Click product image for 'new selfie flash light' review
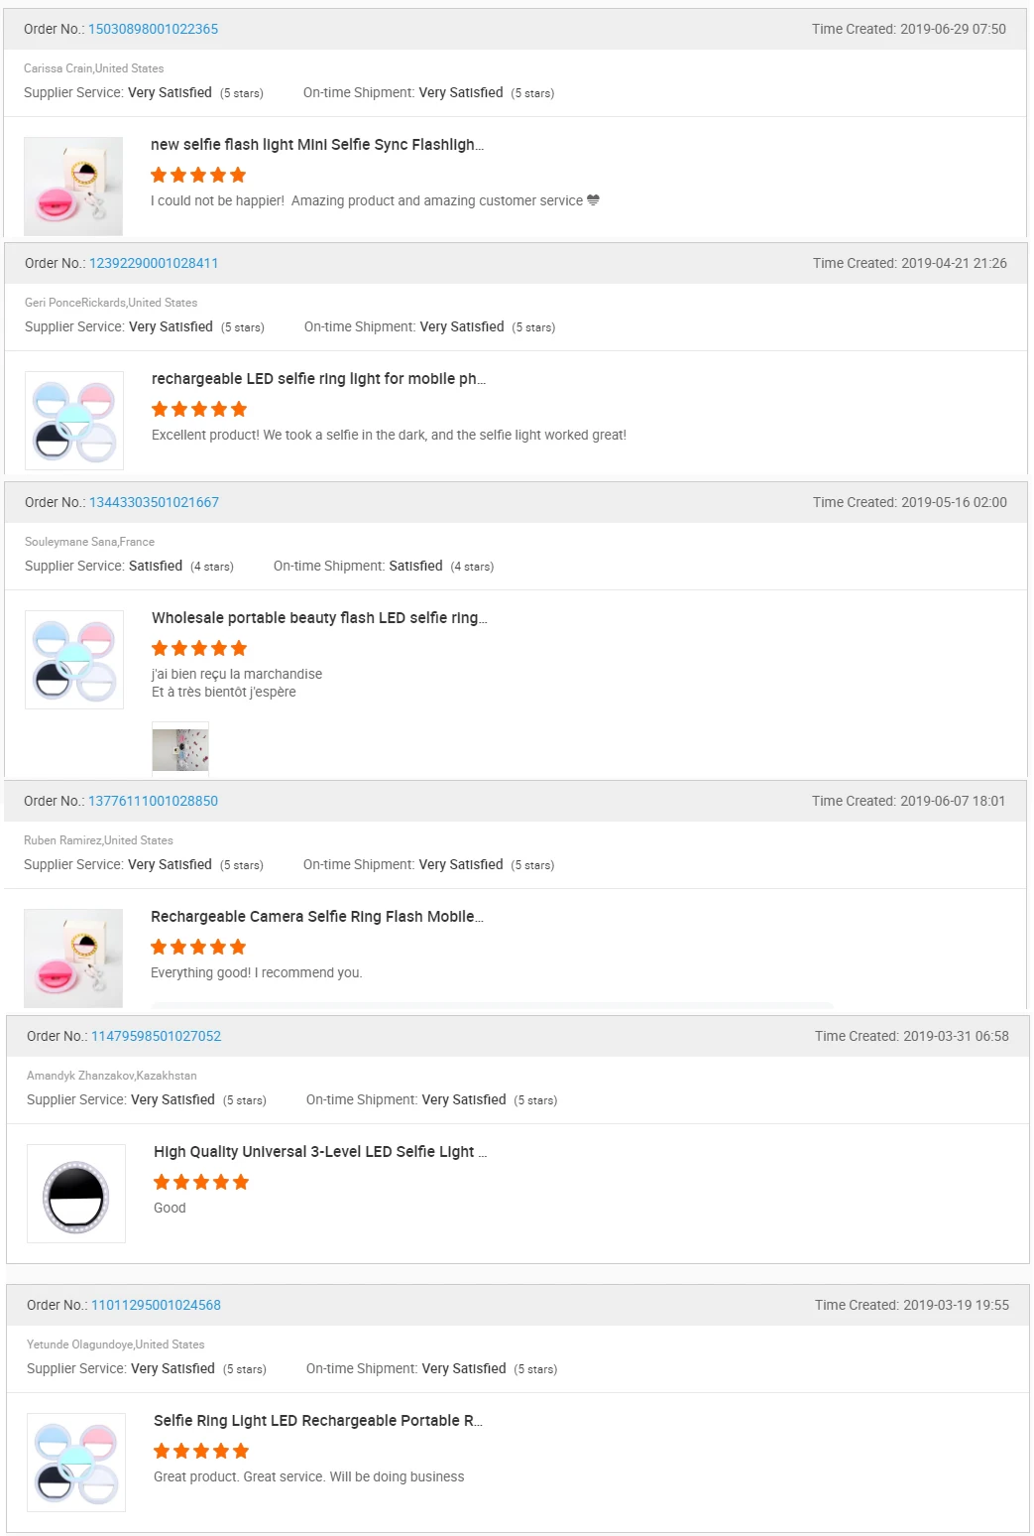Image resolution: width=1034 pixels, height=1536 pixels. (73, 186)
